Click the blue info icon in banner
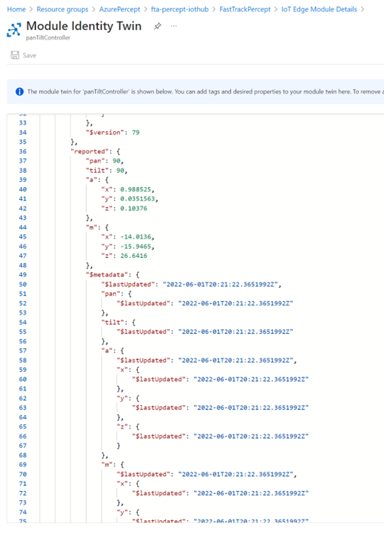The height and width of the screenshot is (543, 384). tap(19, 92)
